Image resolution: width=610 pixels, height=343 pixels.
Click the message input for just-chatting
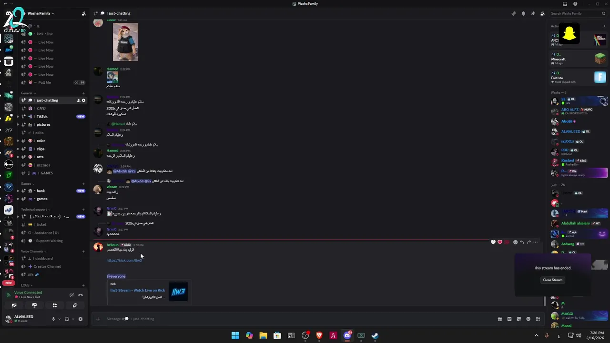click(295, 319)
